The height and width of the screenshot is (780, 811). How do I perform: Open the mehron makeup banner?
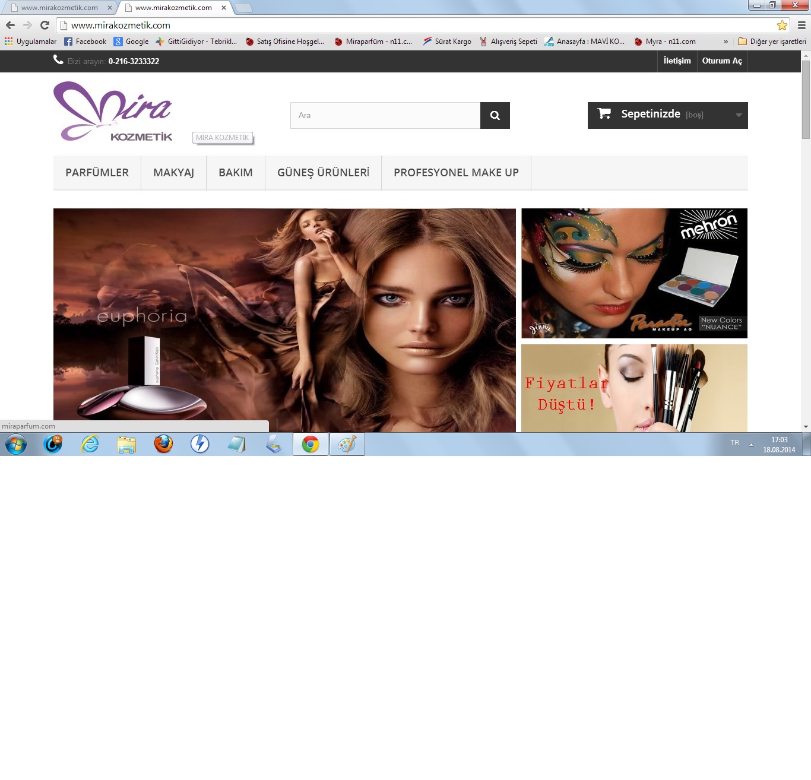click(635, 273)
